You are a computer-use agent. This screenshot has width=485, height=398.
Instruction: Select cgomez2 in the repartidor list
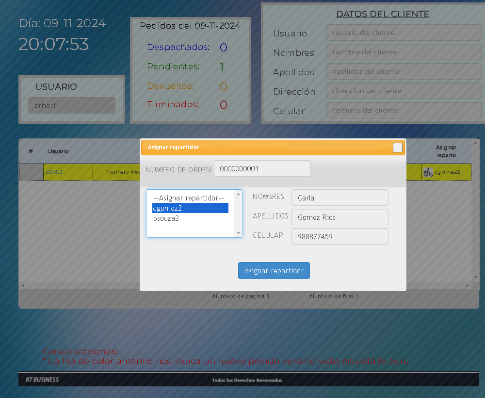pos(167,208)
